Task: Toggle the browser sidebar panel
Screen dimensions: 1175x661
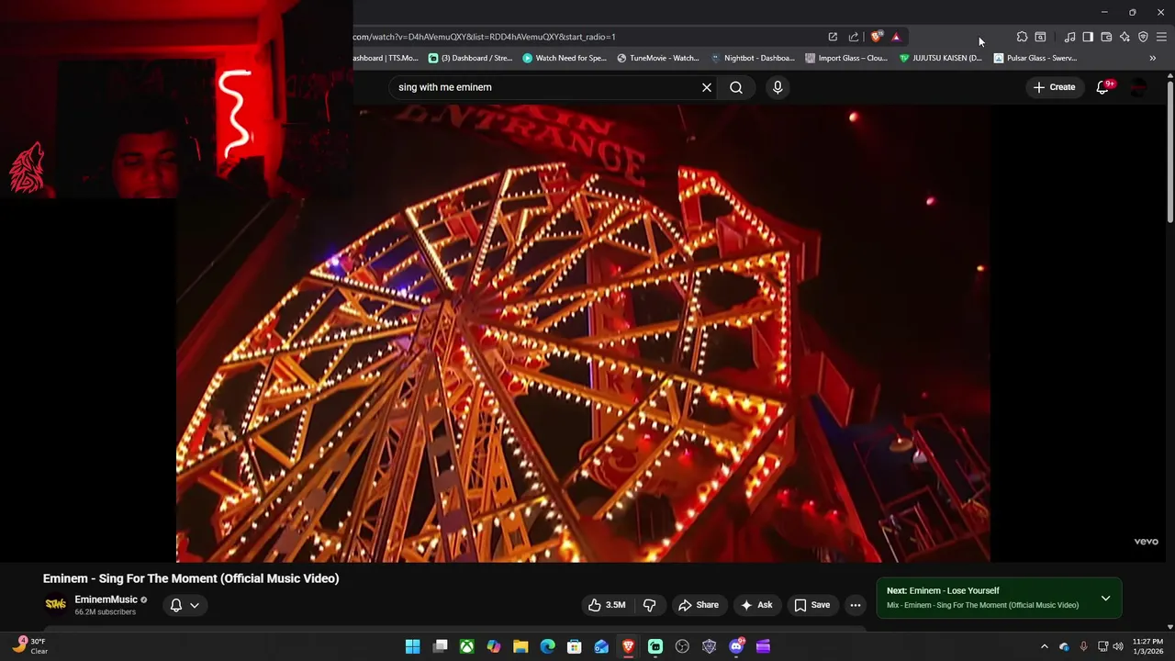Action: [x=1088, y=37]
